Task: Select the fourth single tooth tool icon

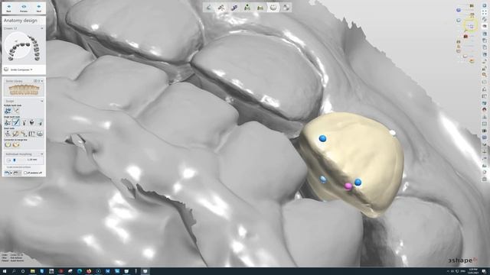Action: [32, 122]
